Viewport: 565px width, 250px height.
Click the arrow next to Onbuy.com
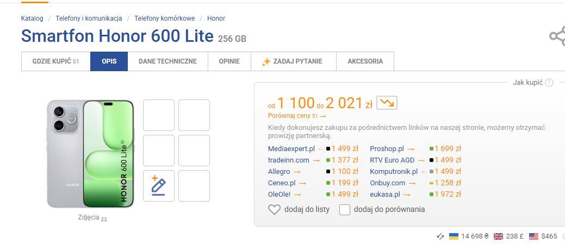pyautogui.click(x=412, y=183)
